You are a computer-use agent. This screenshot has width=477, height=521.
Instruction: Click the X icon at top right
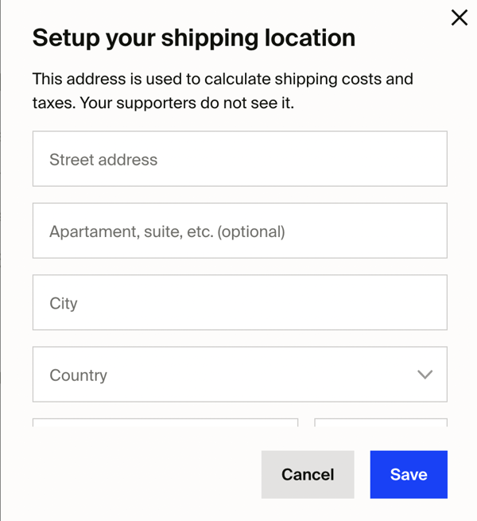pyautogui.click(x=460, y=17)
